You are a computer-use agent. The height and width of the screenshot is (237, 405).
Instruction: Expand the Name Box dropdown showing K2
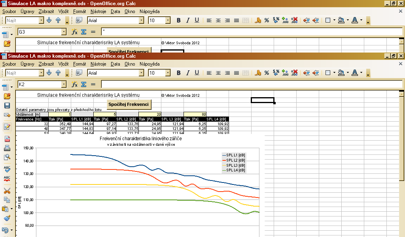pos(64,84)
